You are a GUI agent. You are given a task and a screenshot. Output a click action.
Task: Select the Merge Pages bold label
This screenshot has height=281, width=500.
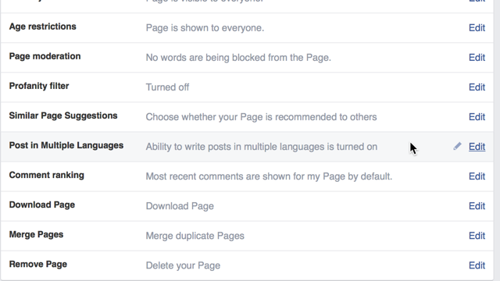[36, 234]
